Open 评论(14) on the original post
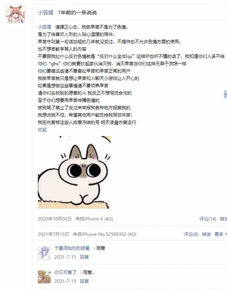Image resolution: width=227 pixels, height=289 pixels. tap(208, 219)
